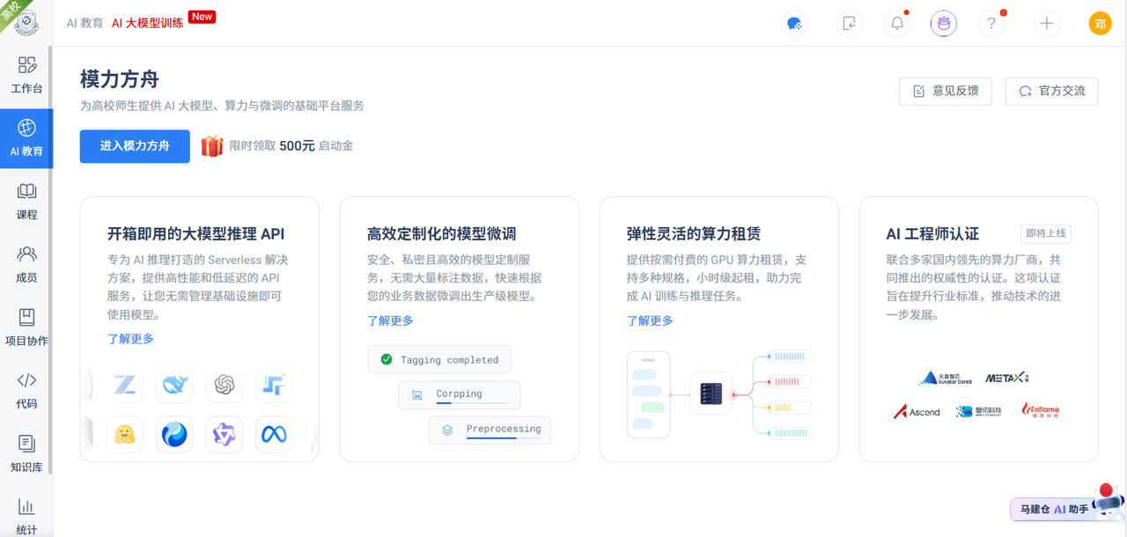The height and width of the screenshot is (537, 1127).
Task: Open notifications bell
Action: [896, 24]
